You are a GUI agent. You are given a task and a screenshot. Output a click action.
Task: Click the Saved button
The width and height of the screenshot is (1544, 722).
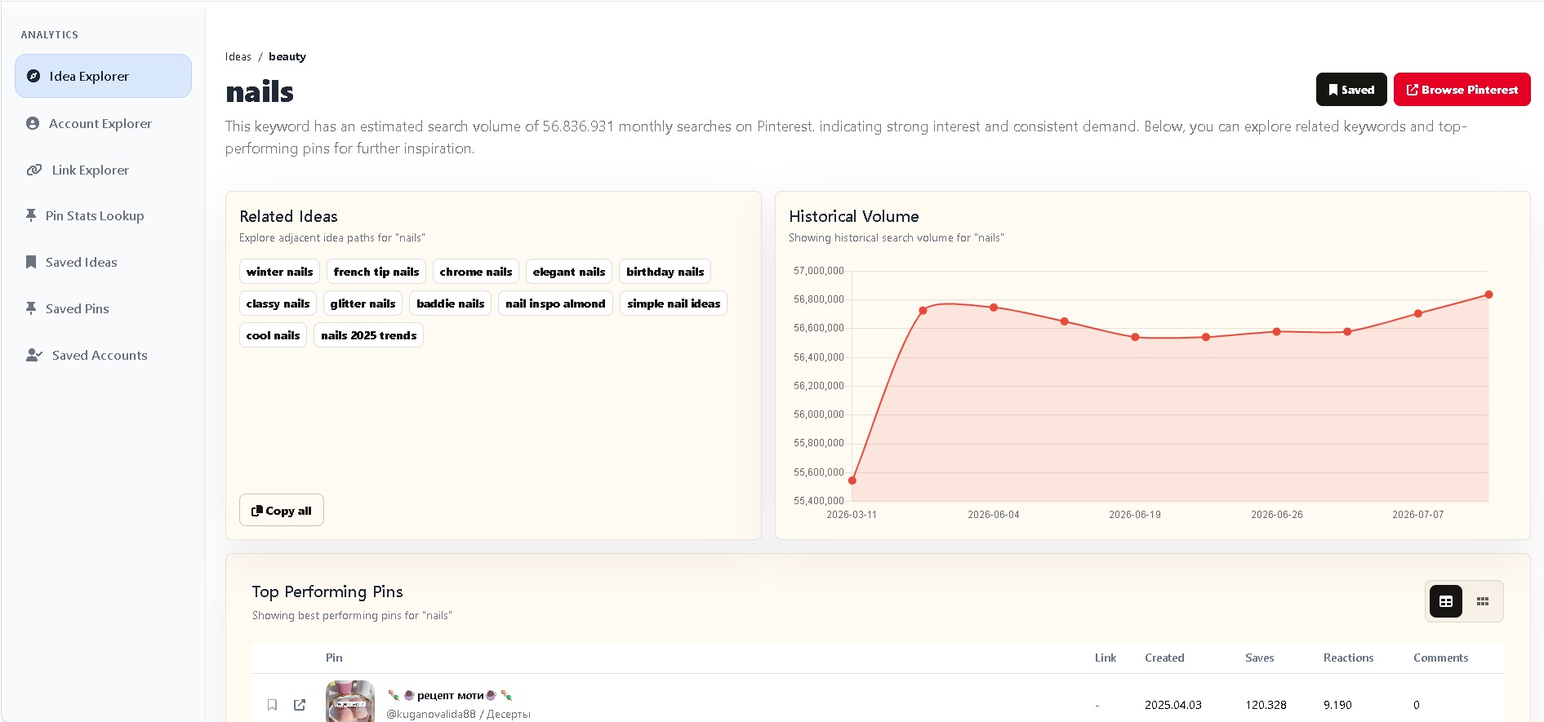click(x=1351, y=90)
